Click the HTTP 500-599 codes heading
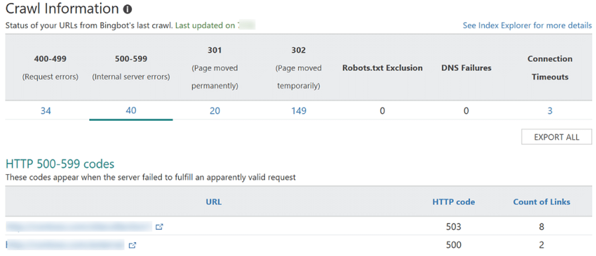596x256 pixels. pyautogui.click(x=60, y=163)
